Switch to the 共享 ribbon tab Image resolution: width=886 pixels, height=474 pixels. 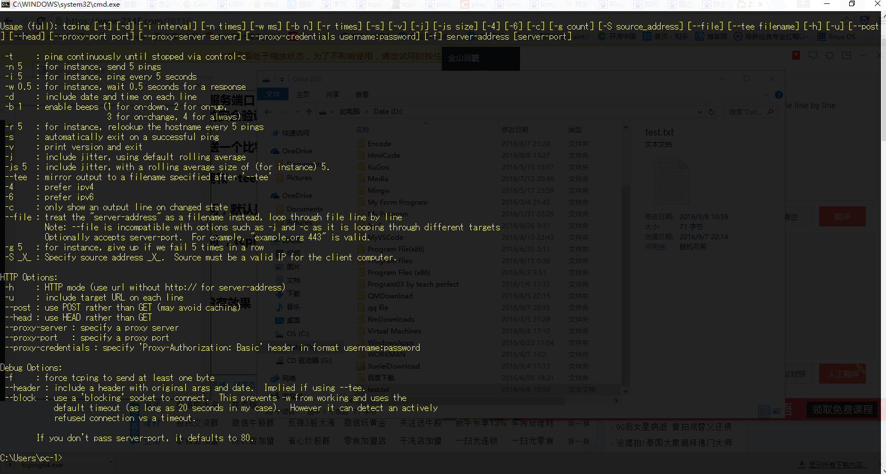point(333,94)
